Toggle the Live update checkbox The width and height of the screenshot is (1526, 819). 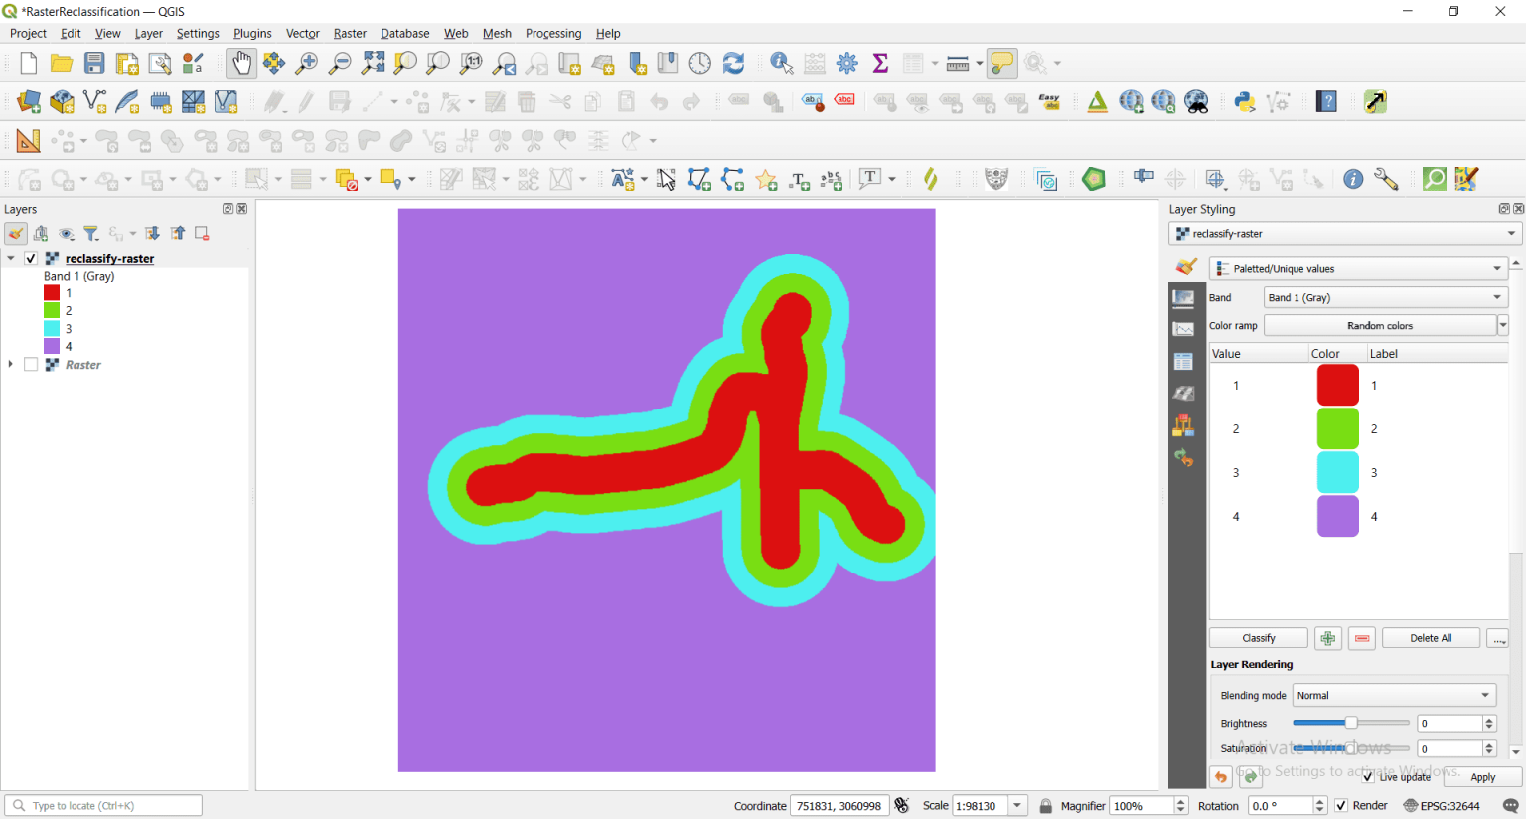click(x=1368, y=777)
